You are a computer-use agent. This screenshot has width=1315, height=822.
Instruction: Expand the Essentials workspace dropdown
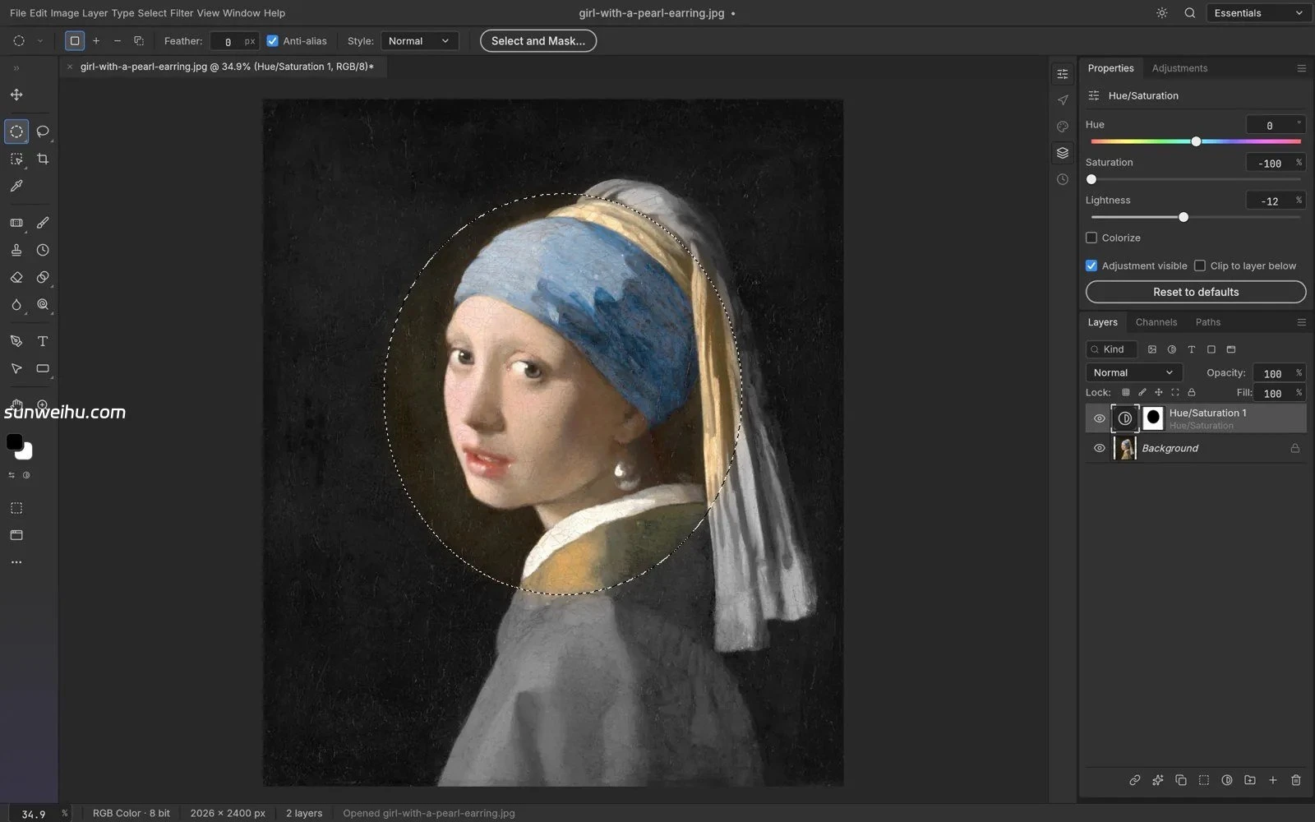[x=1258, y=13]
